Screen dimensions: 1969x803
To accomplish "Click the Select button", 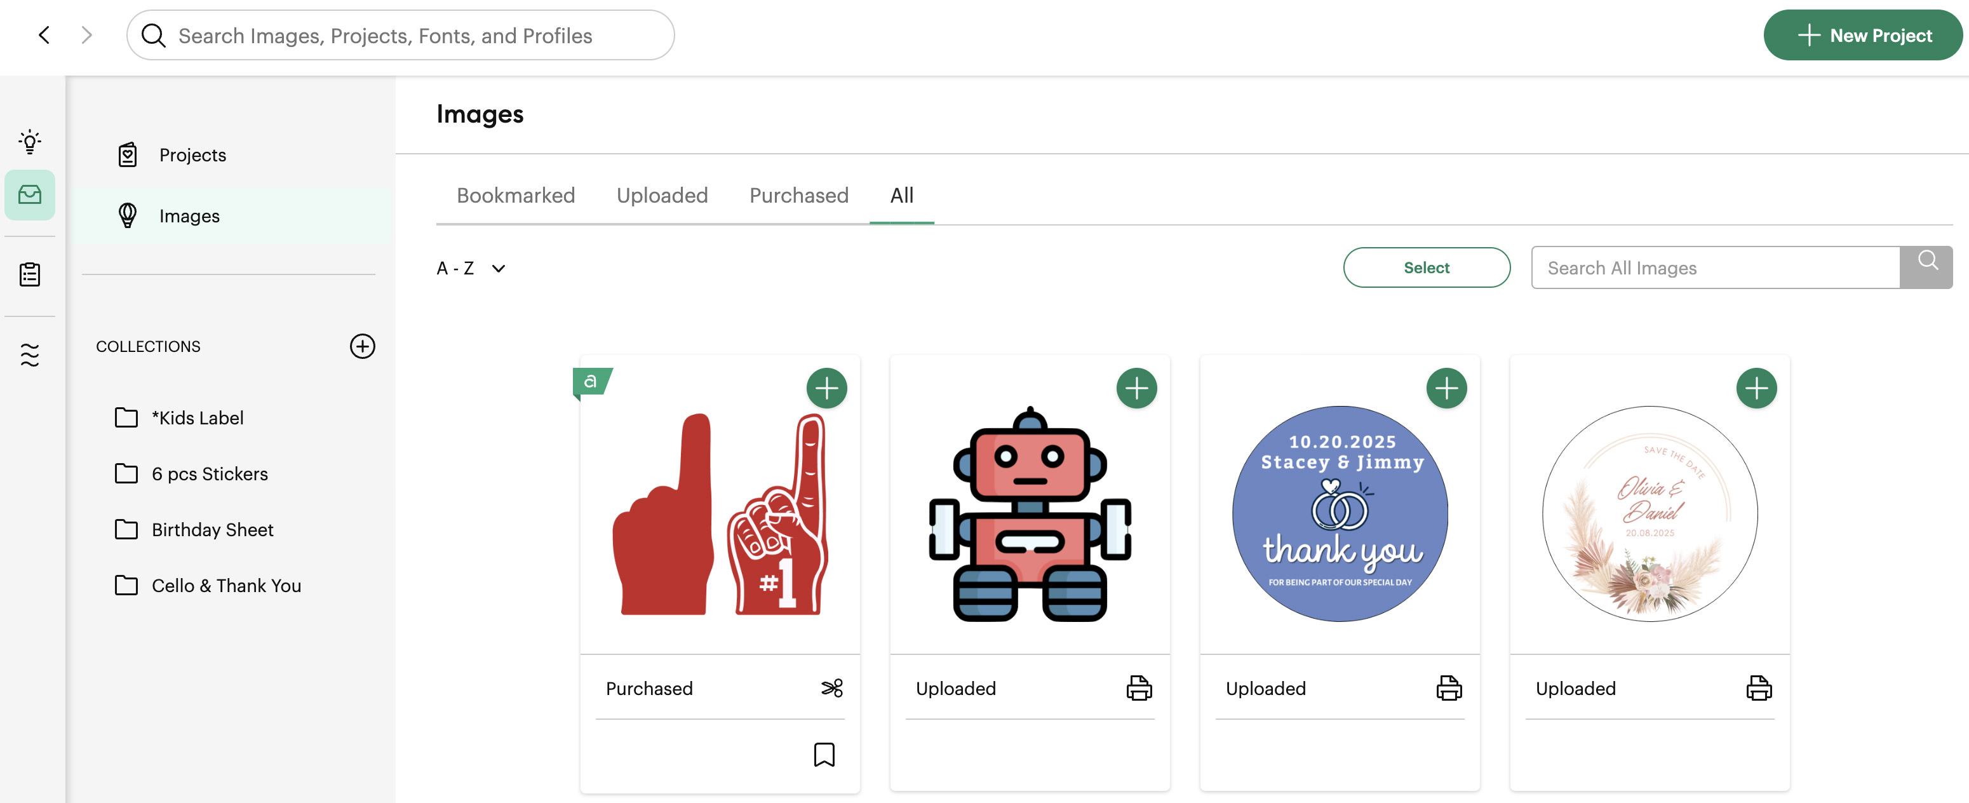I will 1427,266.
